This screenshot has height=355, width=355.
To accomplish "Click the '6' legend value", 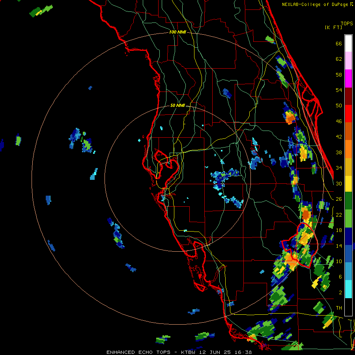I will coord(340,277).
